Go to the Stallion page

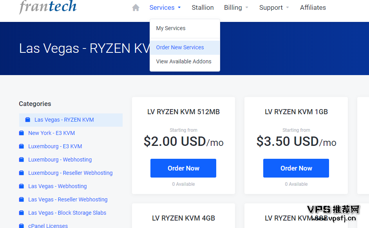(203, 7)
